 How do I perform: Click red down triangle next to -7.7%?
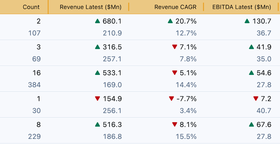point(171,98)
